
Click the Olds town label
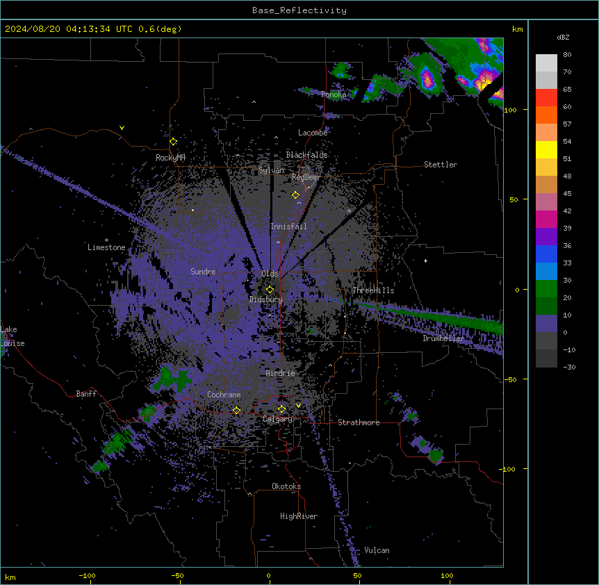(270, 274)
